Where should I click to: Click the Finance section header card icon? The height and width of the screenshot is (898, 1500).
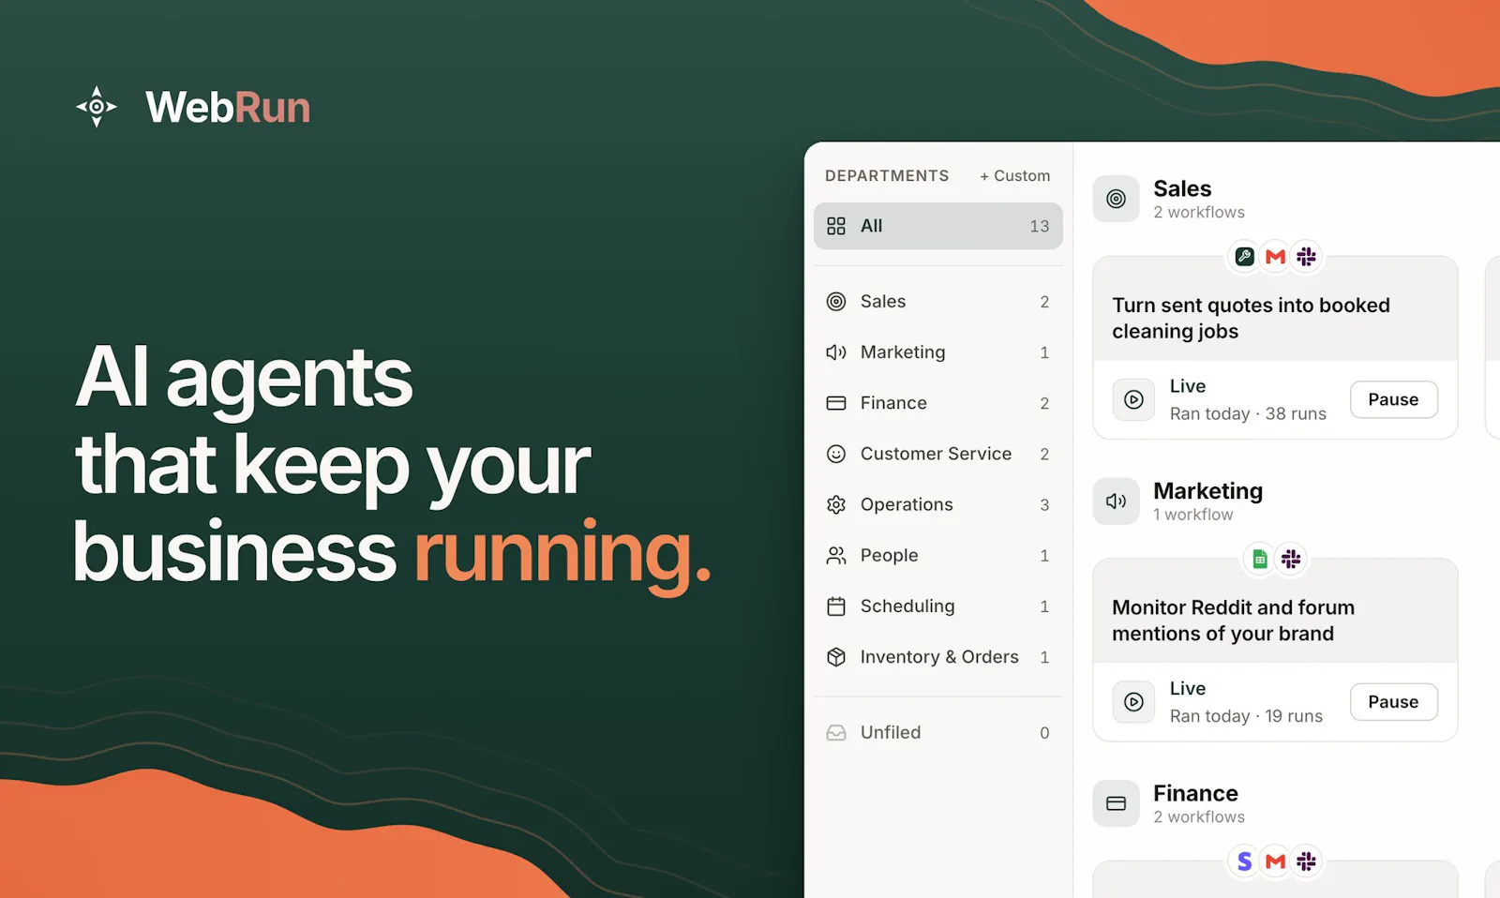point(1116,803)
